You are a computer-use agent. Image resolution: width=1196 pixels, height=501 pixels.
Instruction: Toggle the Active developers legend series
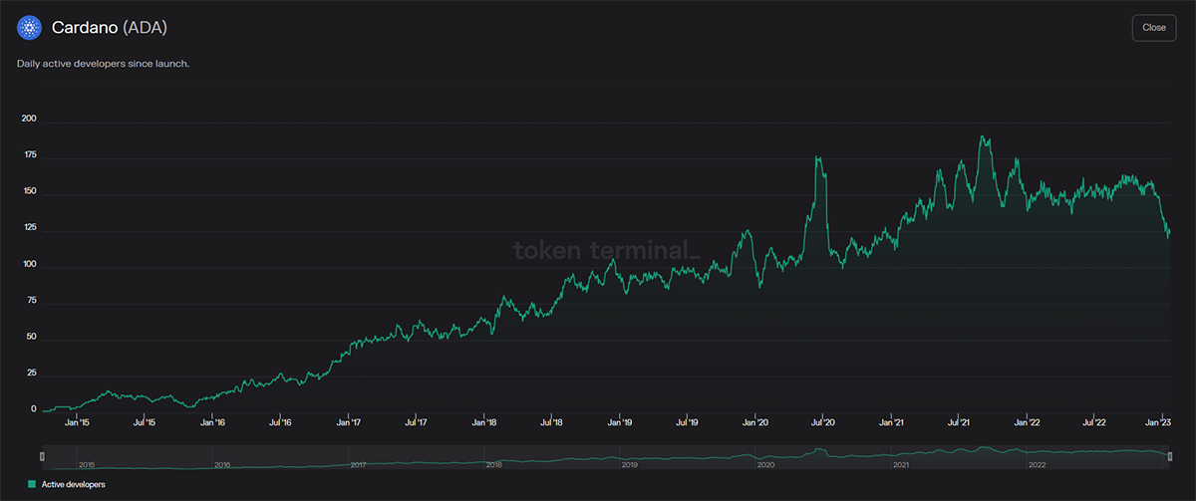tap(68, 484)
